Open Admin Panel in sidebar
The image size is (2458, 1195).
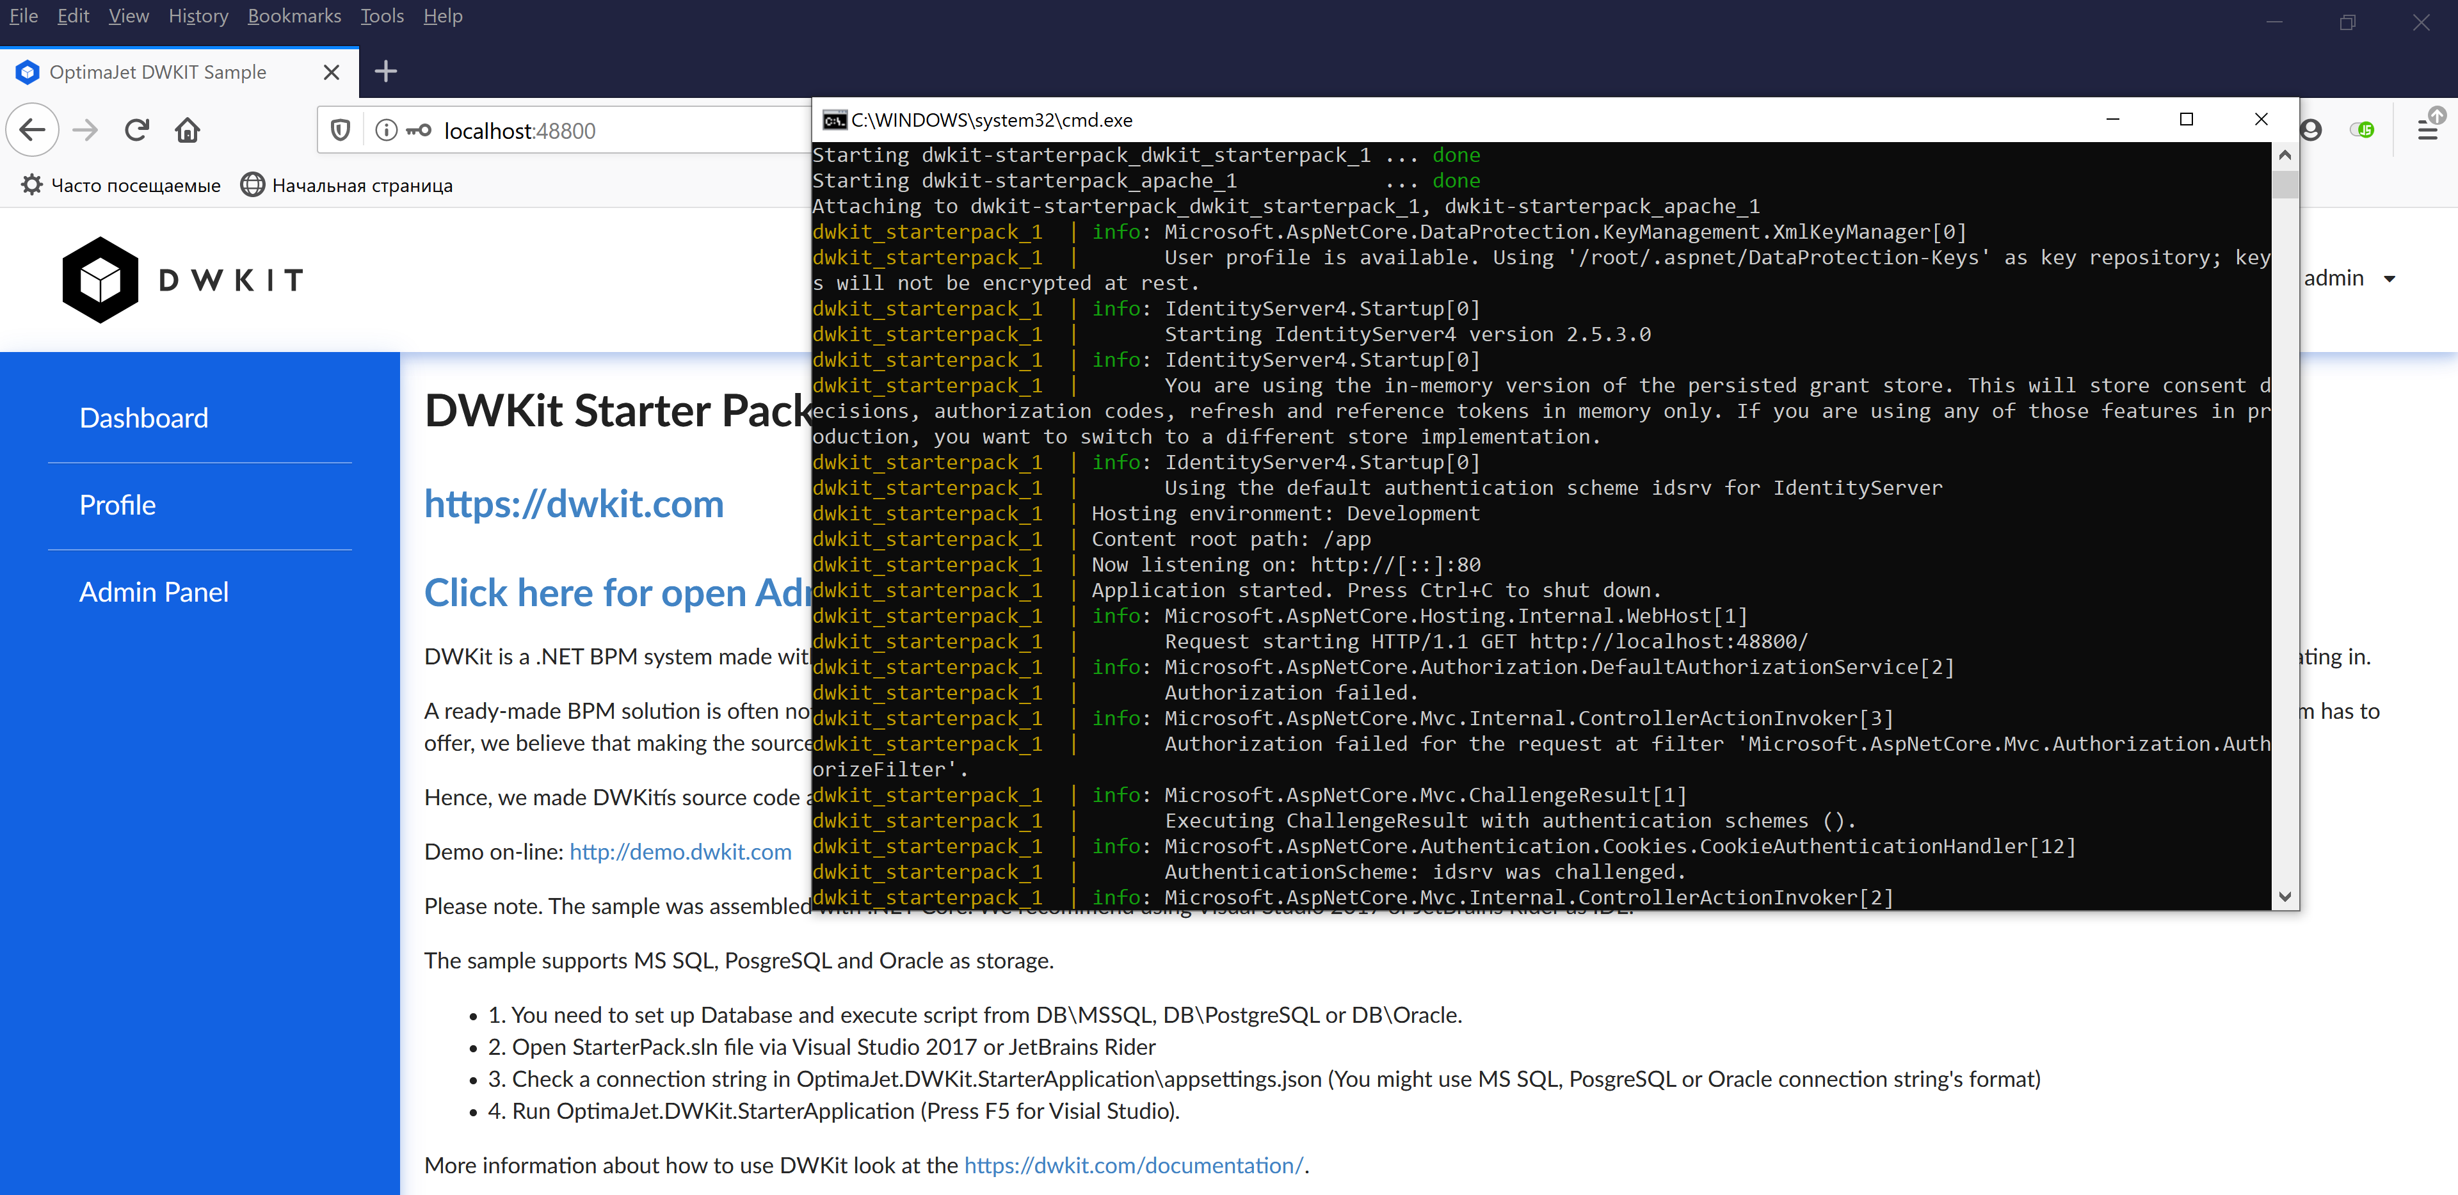(x=154, y=592)
